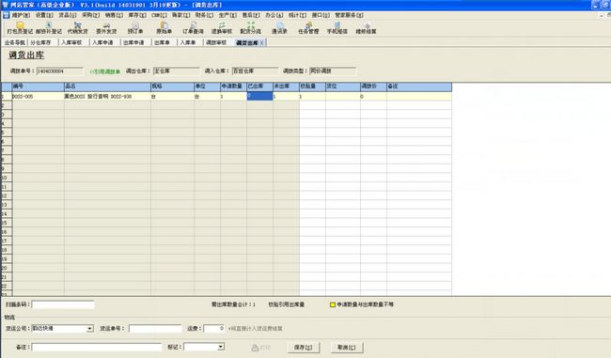Switch to the 调拨审核 tab
Screen dimensions: 611x358
click(215, 42)
